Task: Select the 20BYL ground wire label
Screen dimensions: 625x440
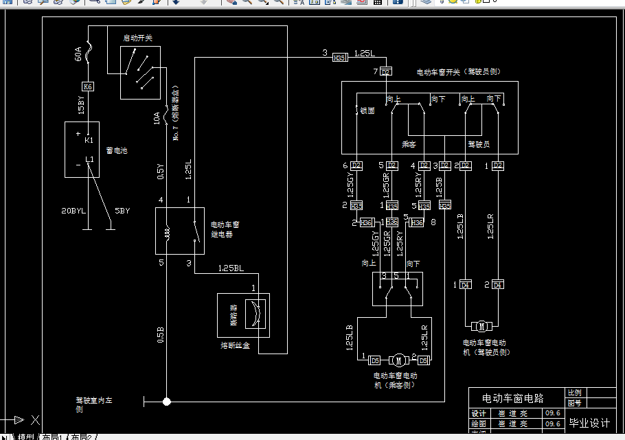Action: click(73, 211)
